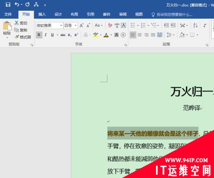This screenshot has width=214, height=178.
Task: Toggle subscript x₂ button
Action: [x=70, y=35]
